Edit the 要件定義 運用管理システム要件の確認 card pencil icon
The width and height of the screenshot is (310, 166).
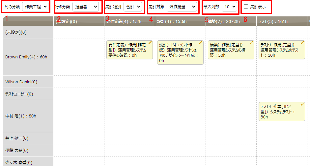pos(150,43)
